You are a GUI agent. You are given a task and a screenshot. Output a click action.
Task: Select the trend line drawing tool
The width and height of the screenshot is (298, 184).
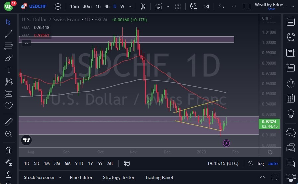point(9,34)
